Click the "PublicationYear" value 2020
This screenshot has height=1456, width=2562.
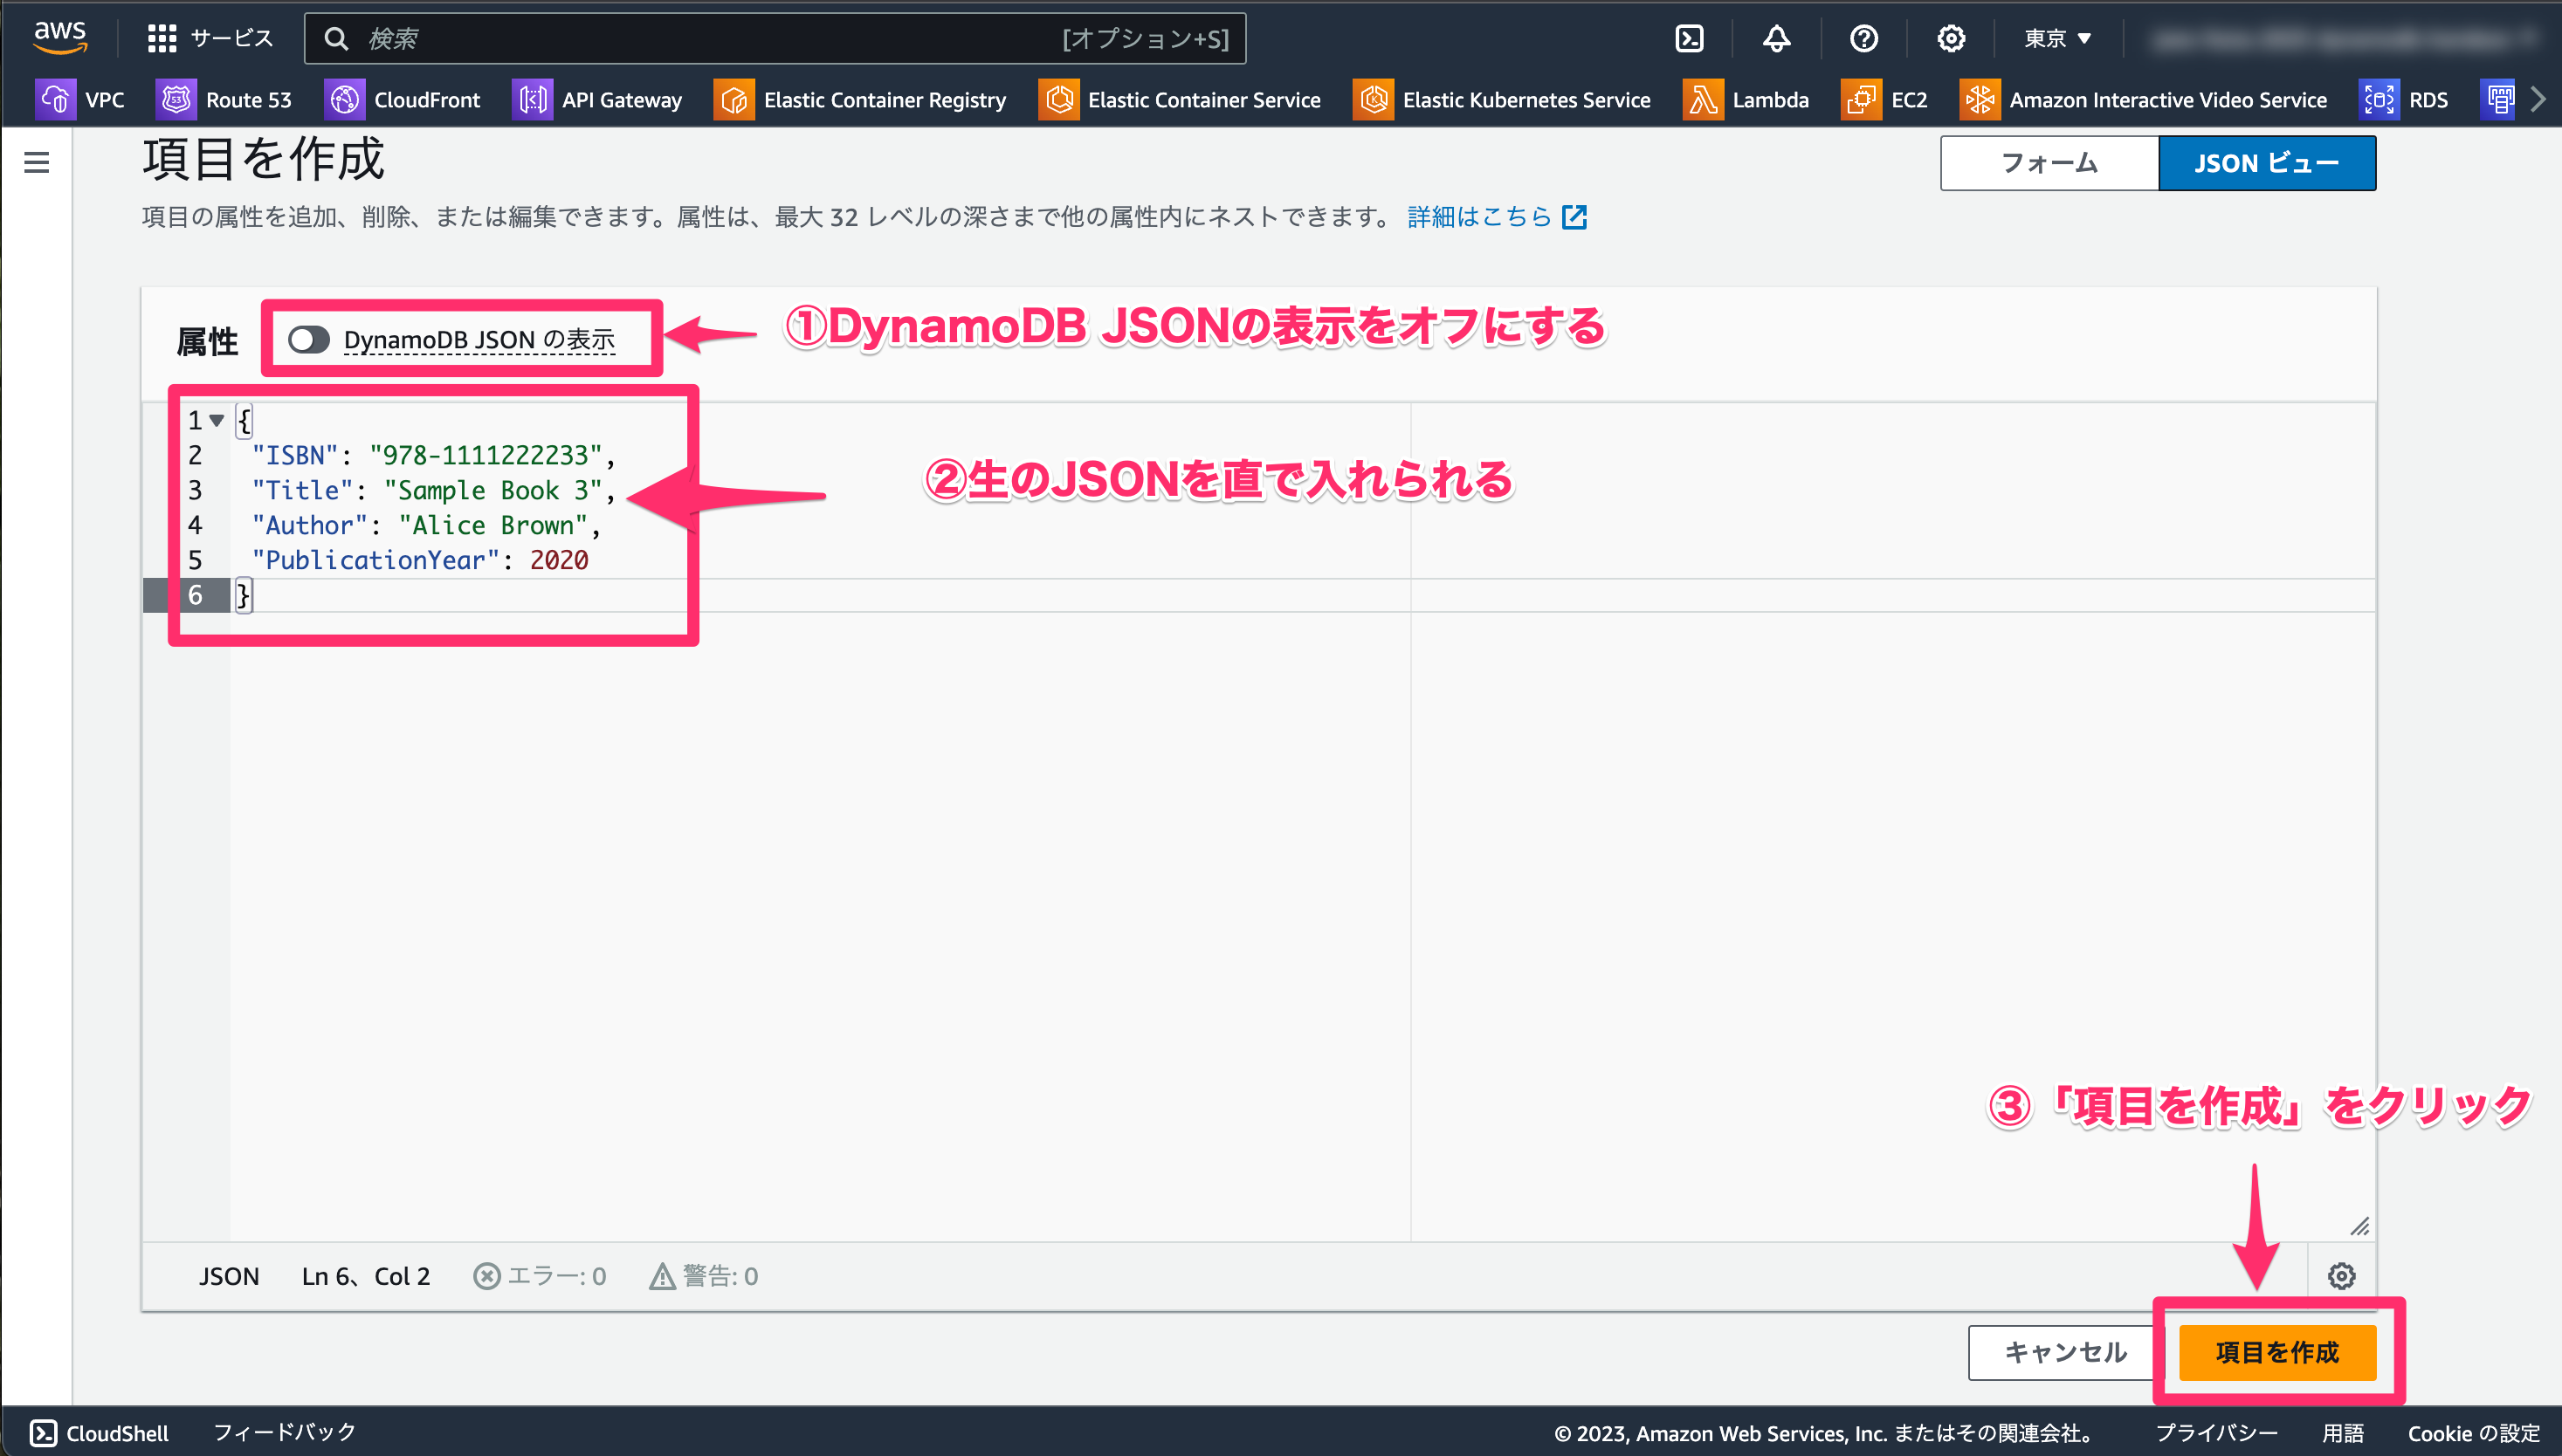(x=559, y=561)
